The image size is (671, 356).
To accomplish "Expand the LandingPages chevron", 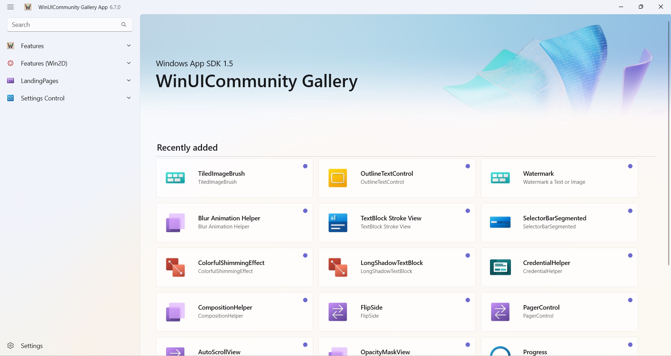I will [129, 81].
